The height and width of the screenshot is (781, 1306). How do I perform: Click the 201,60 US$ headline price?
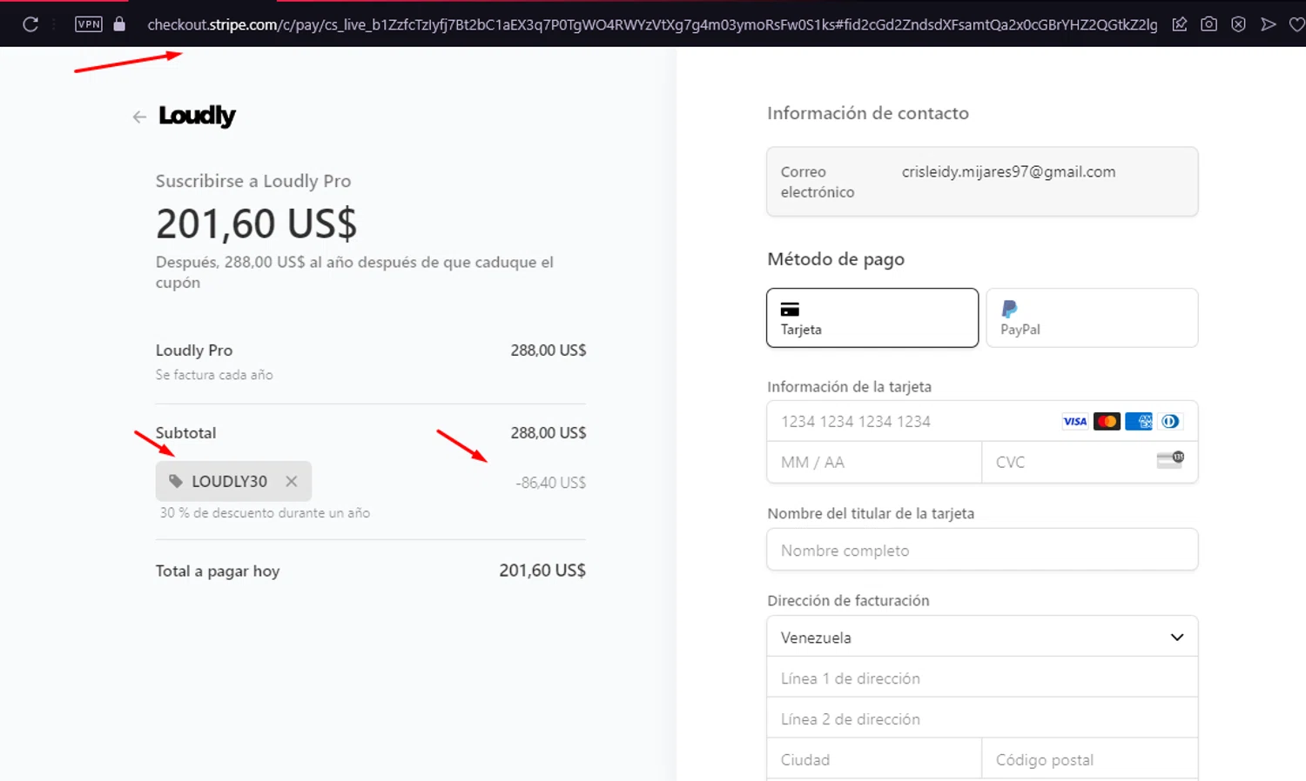pyautogui.click(x=256, y=224)
